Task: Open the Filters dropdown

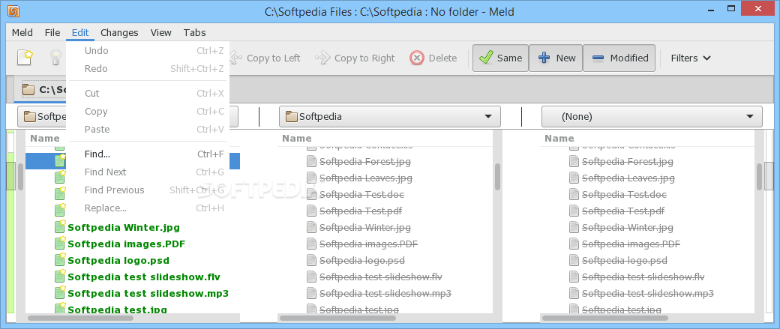Action: (x=691, y=58)
